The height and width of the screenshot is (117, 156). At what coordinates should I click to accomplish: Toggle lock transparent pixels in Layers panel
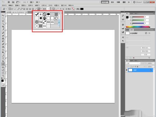click(x=131, y=67)
